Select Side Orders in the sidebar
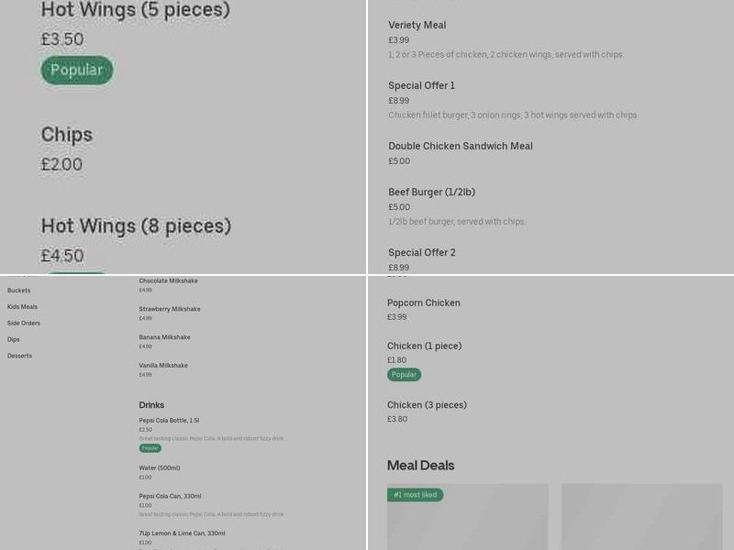 [x=24, y=324]
